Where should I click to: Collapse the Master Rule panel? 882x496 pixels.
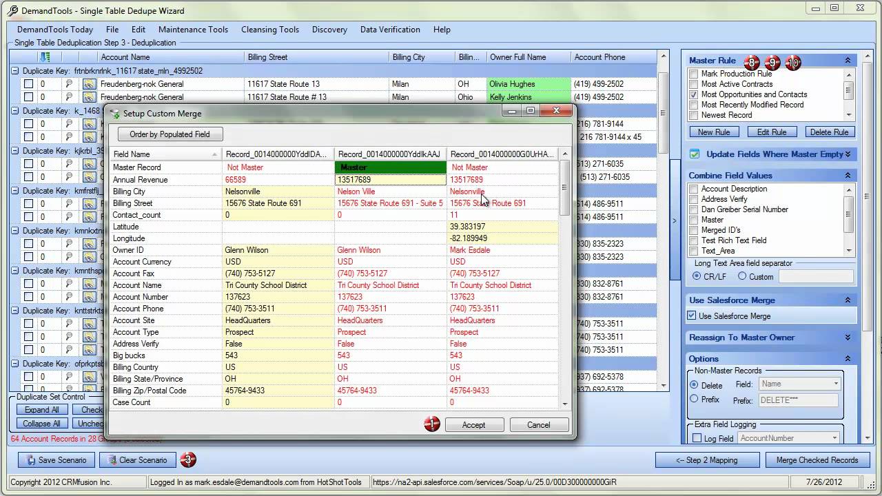pyautogui.click(x=848, y=61)
